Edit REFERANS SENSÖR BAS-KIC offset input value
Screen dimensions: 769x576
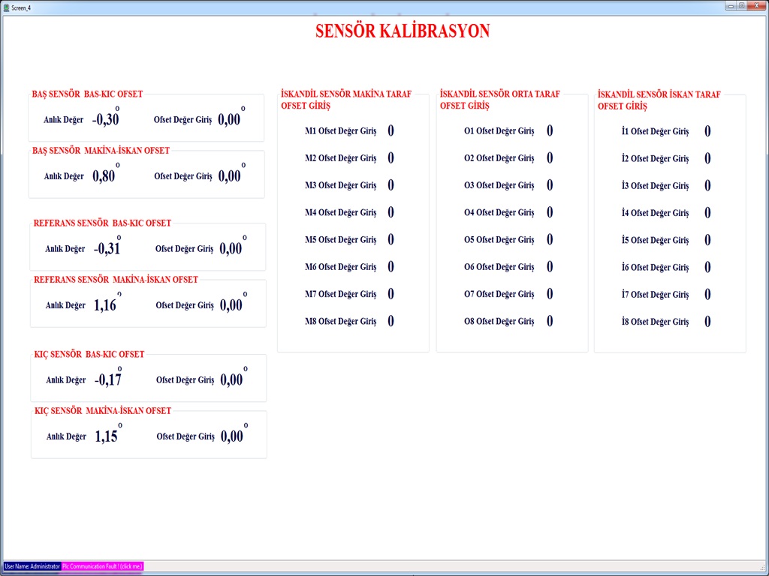[x=231, y=249]
